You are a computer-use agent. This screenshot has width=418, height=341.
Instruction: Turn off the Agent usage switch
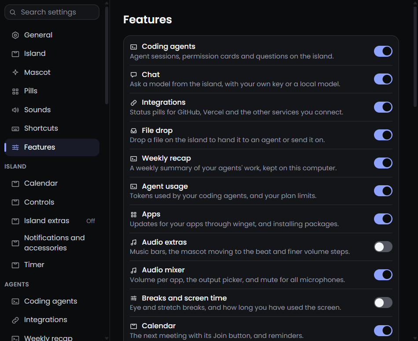383,191
